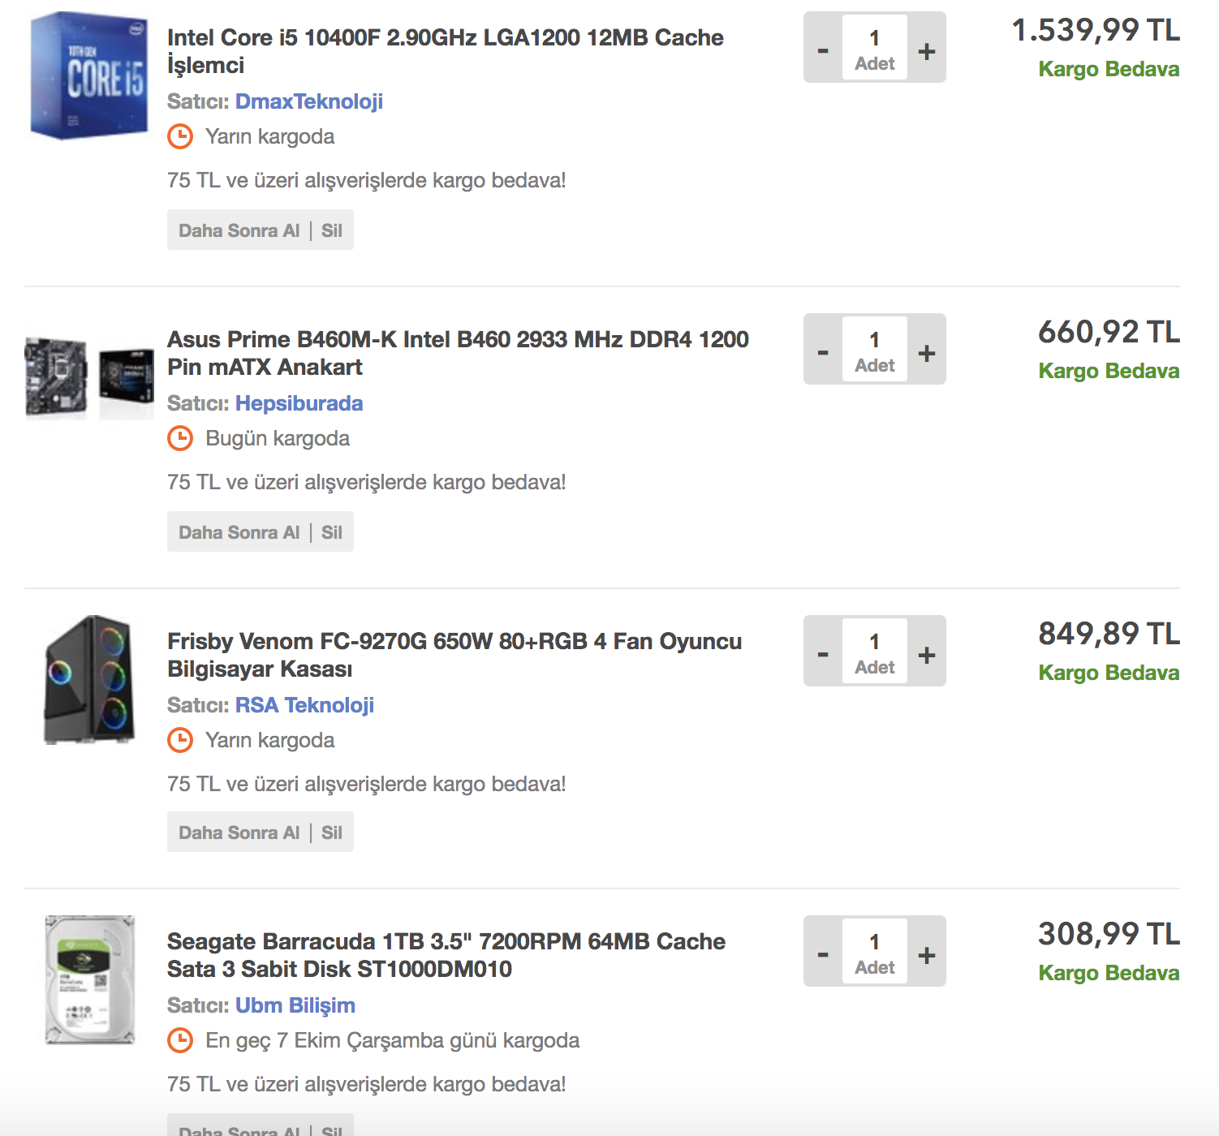Add one more Seagate Barracuda disk
The width and height of the screenshot is (1219, 1136).
(x=927, y=955)
